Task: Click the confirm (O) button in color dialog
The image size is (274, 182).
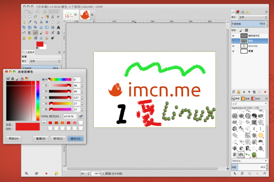Action: (75, 138)
